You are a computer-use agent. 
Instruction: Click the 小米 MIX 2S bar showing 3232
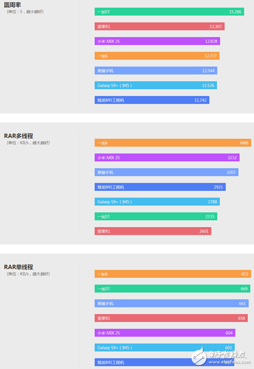pyautogui.click(x=167, y=157)
